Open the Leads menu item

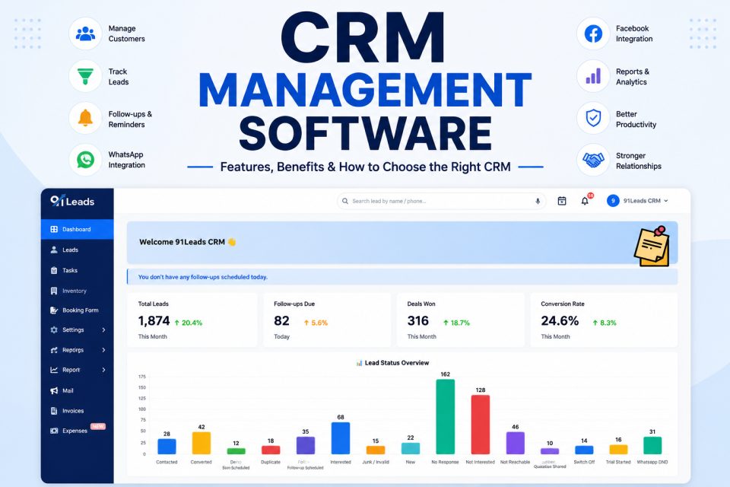(78, 250)
